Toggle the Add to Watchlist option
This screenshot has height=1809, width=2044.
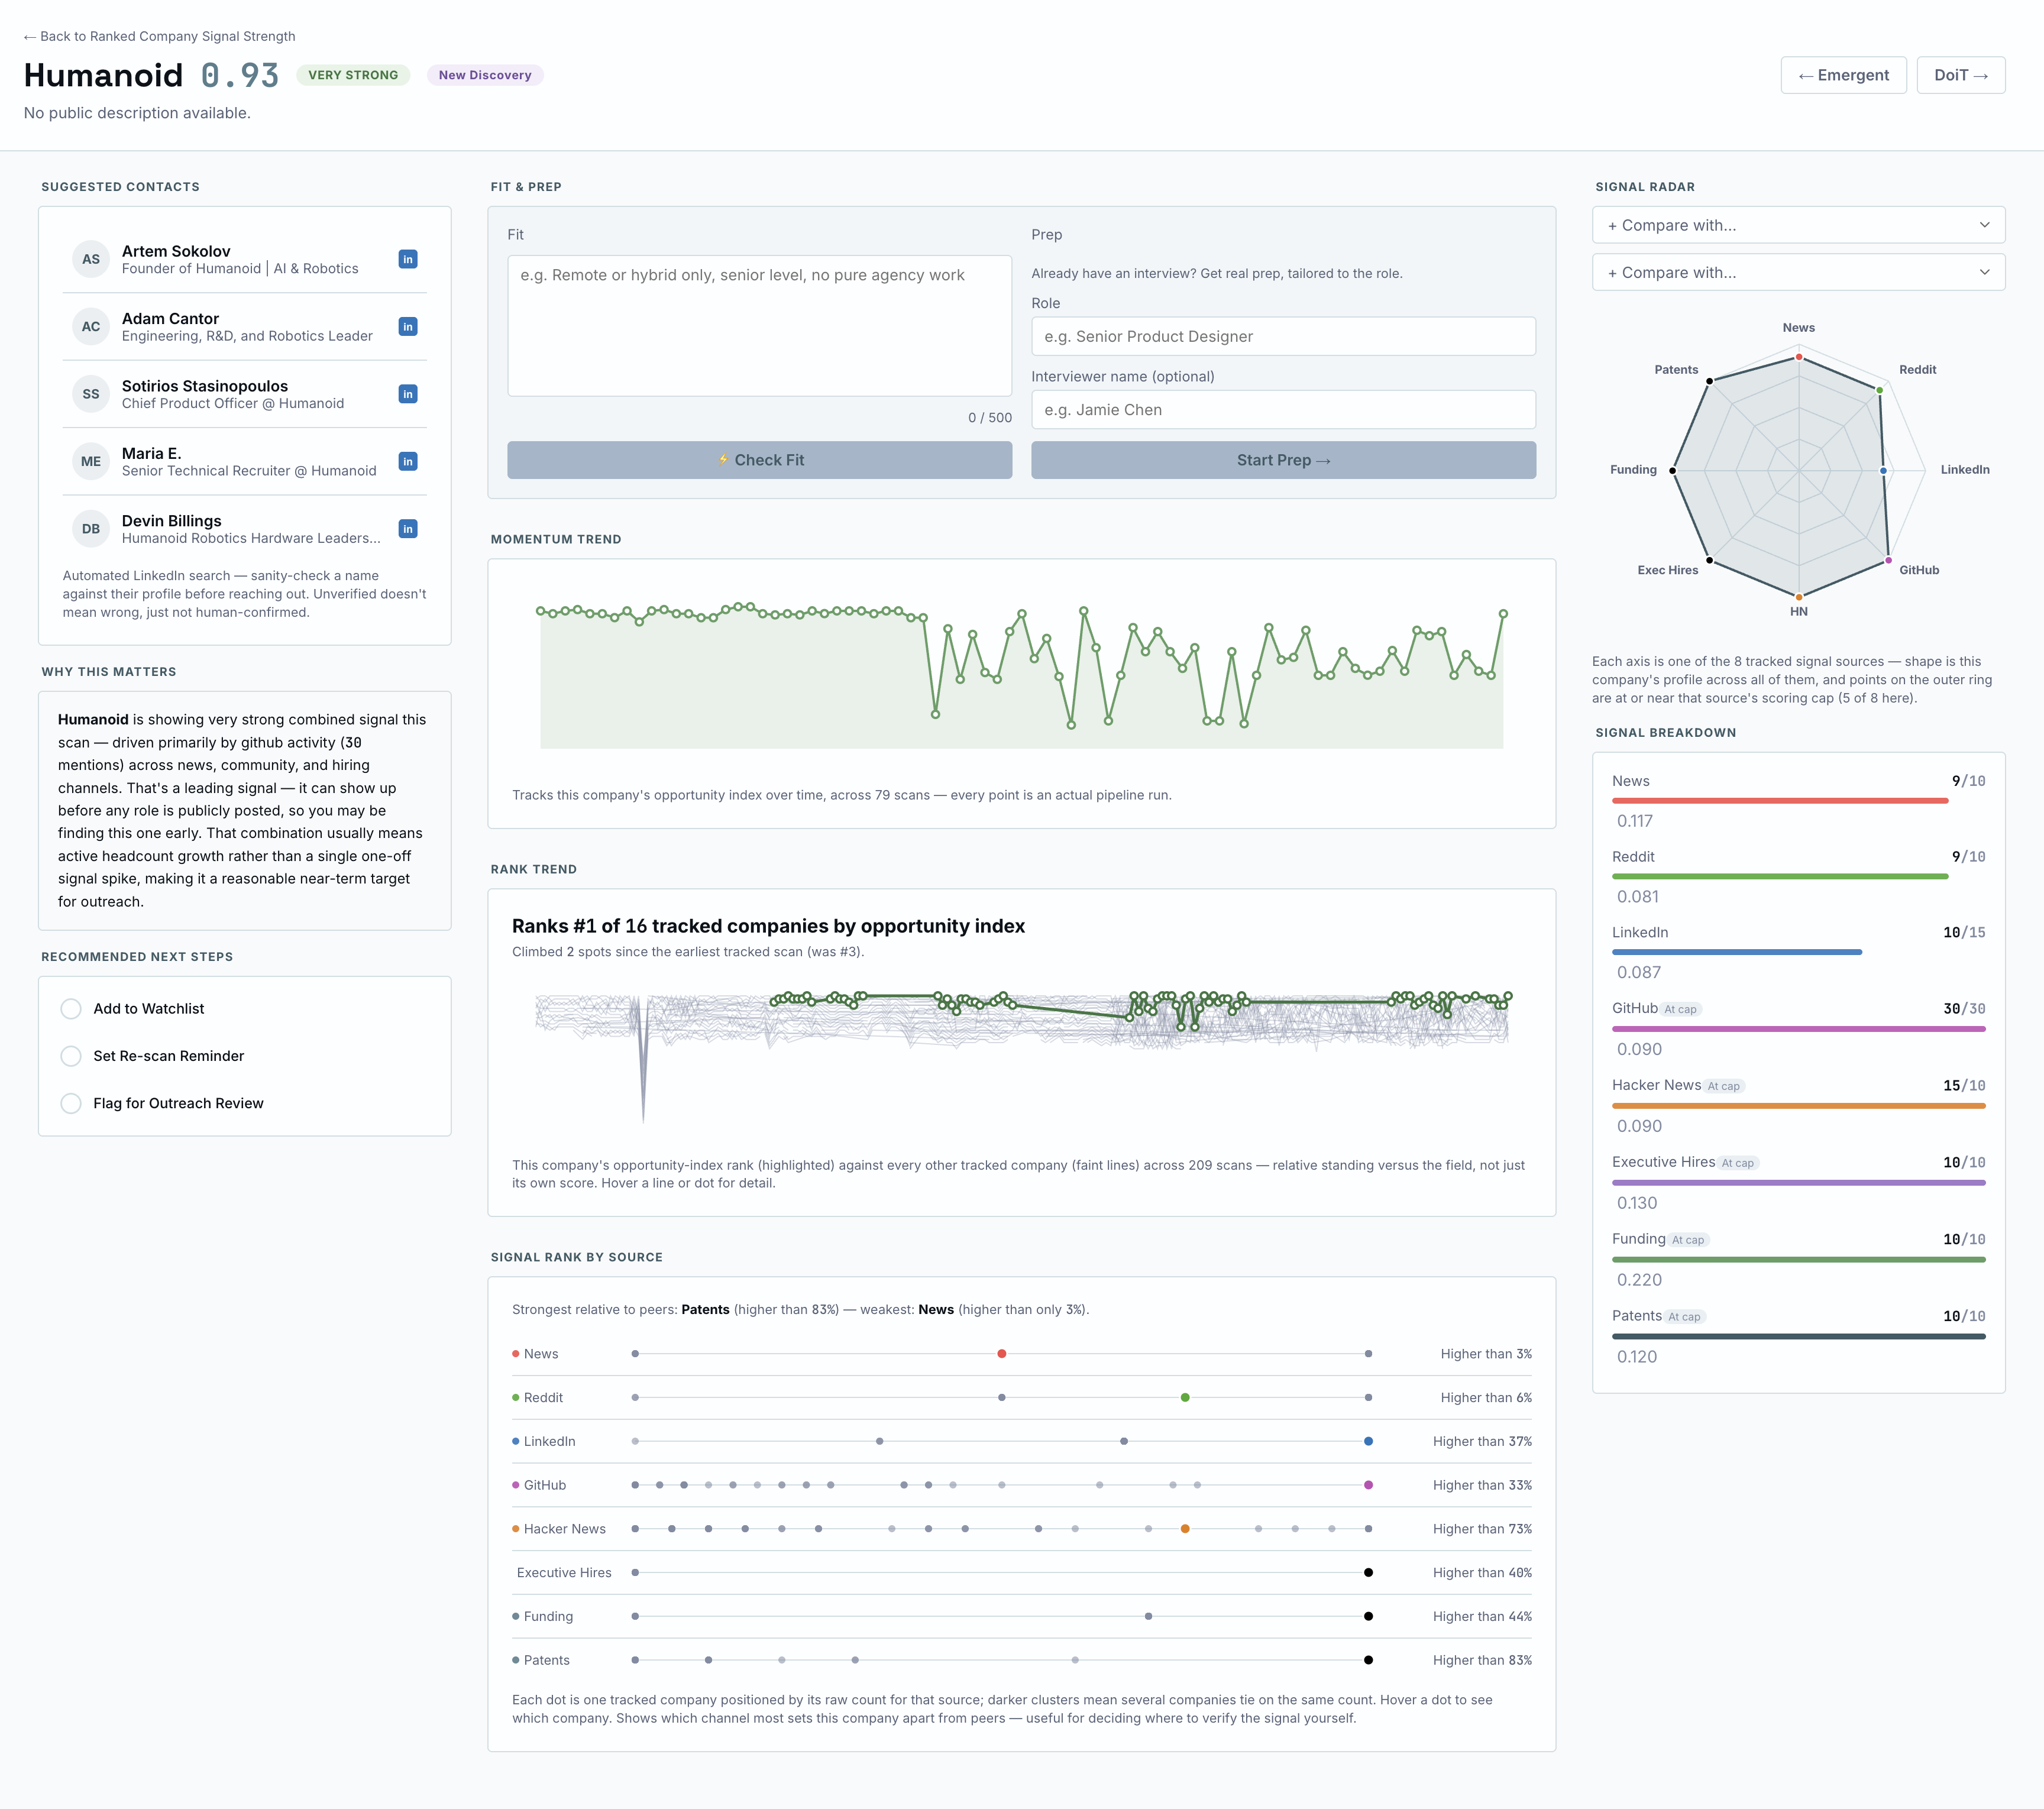71,1008
